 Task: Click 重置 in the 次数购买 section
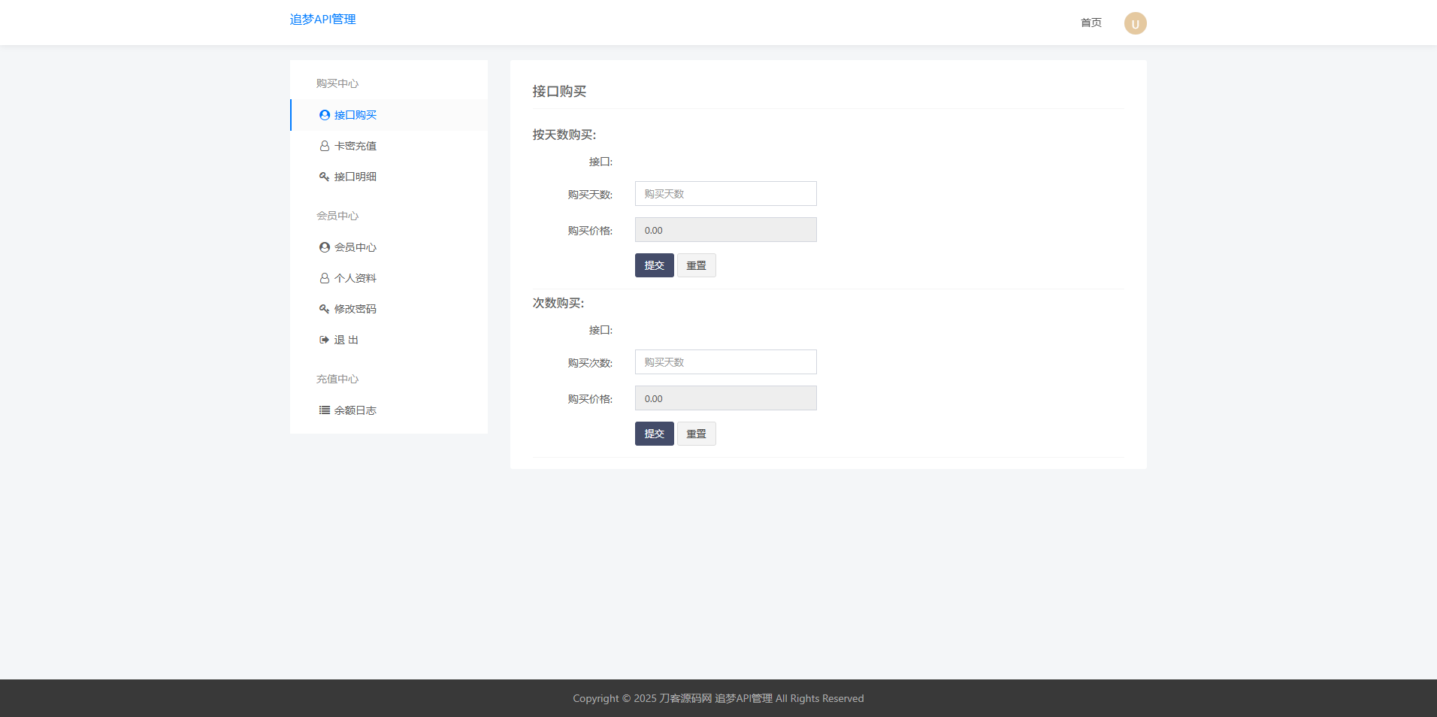pos(696,434)
